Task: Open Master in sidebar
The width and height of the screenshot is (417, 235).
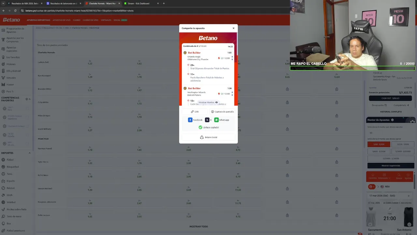Action: click(10, 85)
